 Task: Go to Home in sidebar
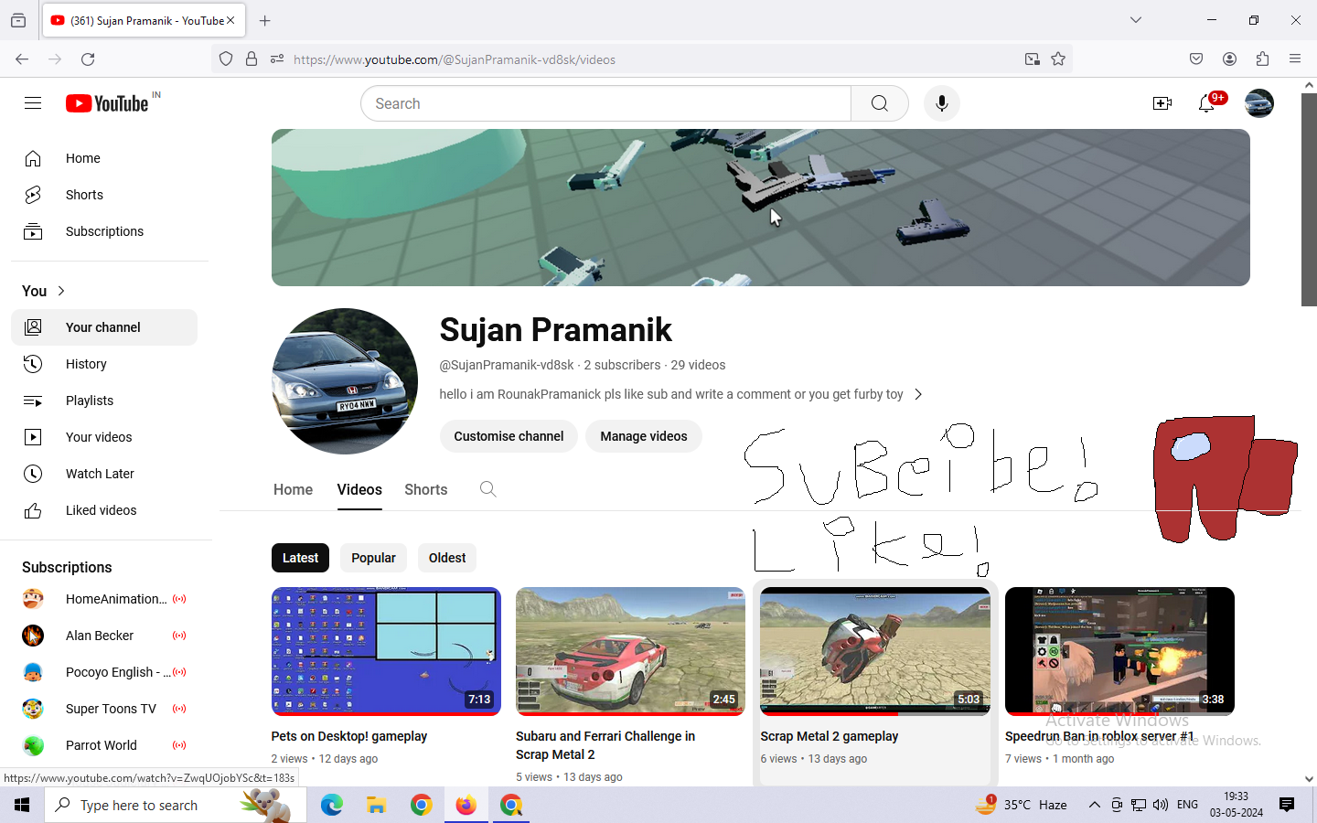[x=104, y=158]
